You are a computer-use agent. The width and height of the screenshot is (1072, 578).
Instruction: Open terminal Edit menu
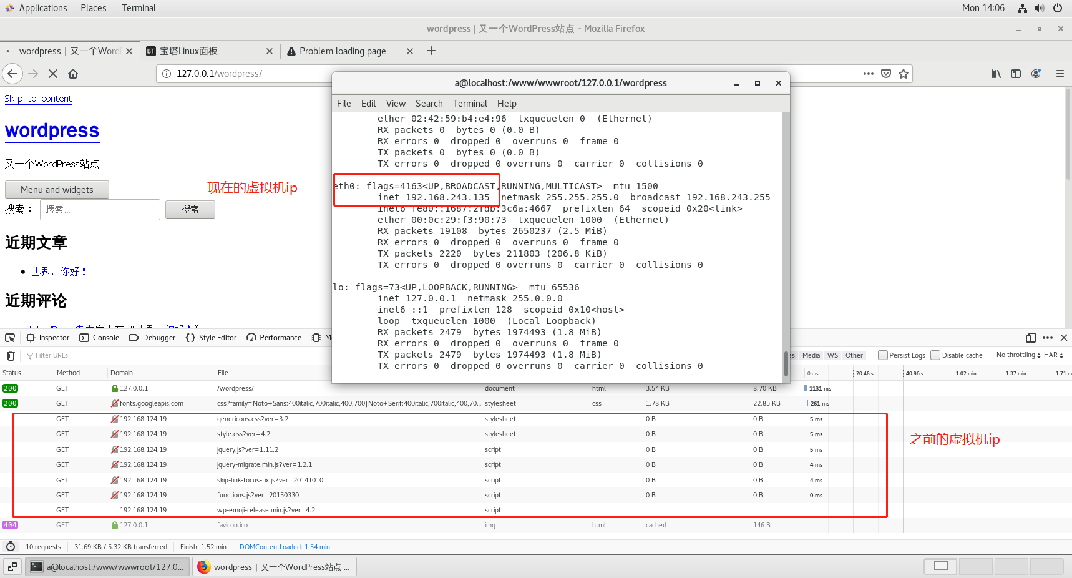[x=369, y=104]
